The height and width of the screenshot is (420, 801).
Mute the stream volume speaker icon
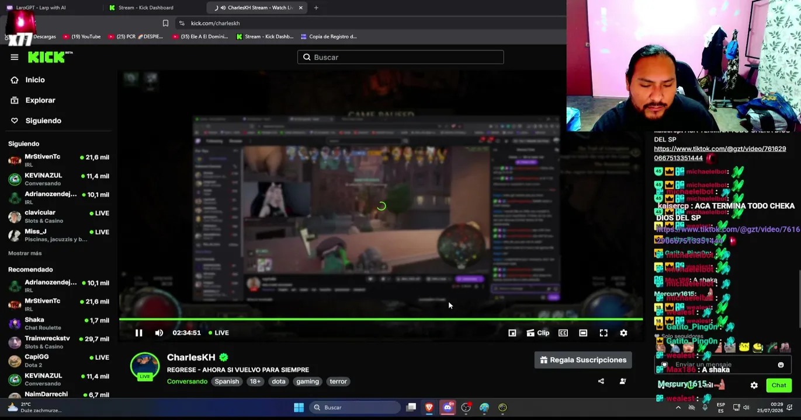(159, 333)
